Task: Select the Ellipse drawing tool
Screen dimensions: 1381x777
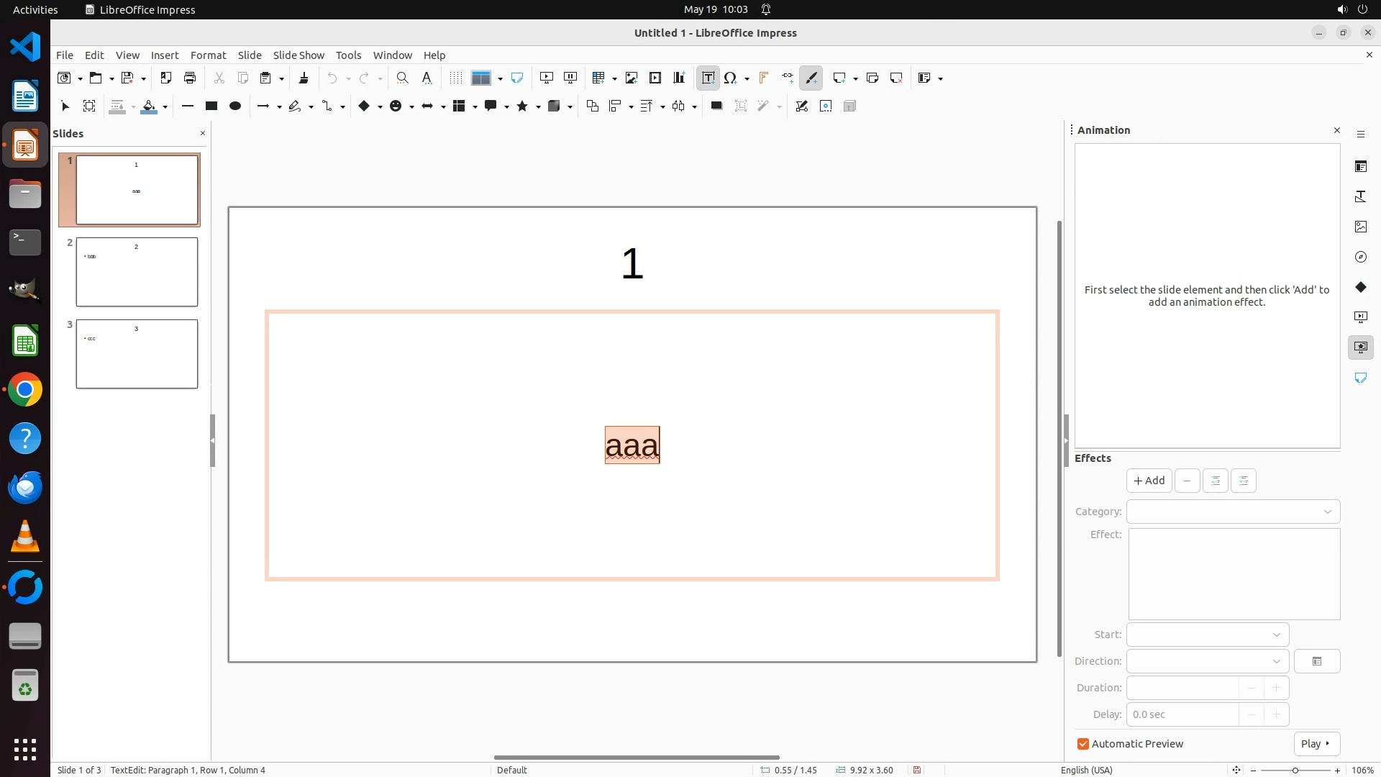Action: click(x=234, y=106)
